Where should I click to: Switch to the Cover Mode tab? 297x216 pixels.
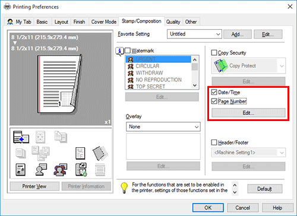point(104,22)
